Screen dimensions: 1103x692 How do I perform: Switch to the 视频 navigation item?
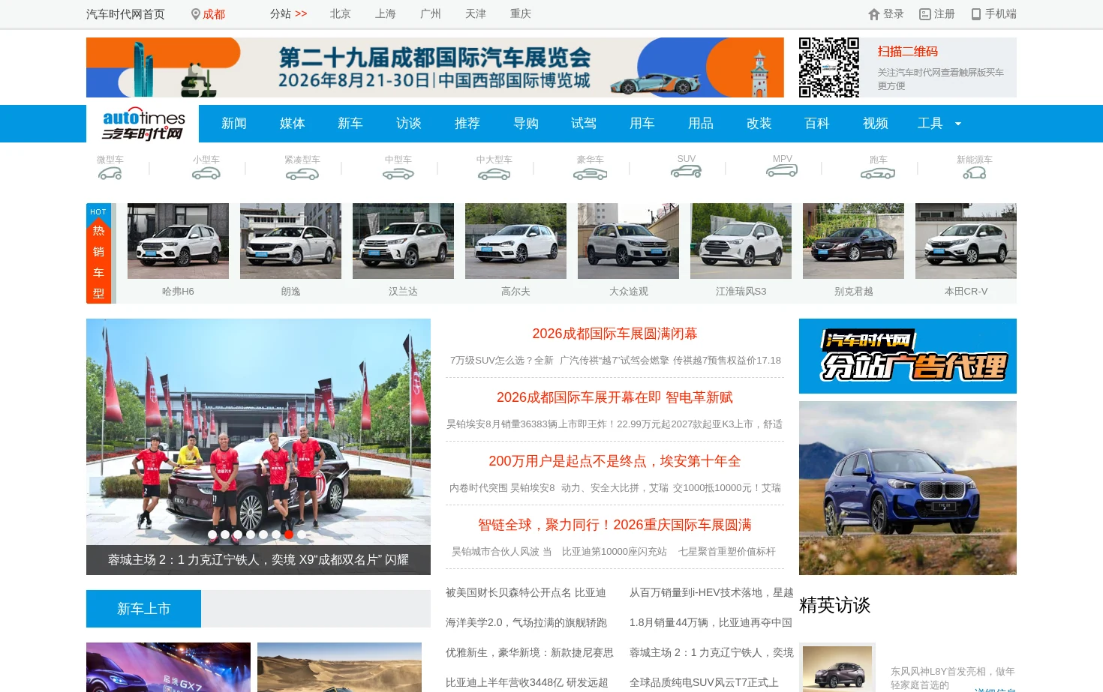876,124
